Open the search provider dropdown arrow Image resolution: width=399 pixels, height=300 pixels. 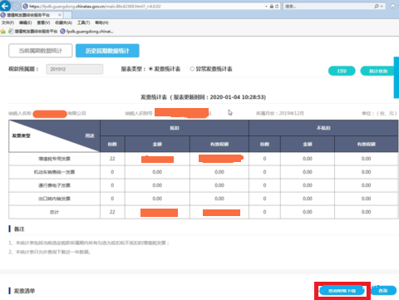(382, 6)
